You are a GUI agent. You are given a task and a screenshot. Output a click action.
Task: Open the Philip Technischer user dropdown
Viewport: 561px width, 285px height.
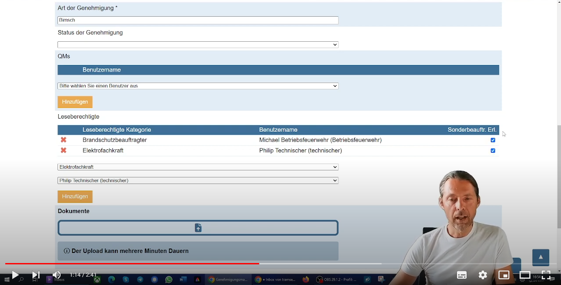[x=198, y=180]
